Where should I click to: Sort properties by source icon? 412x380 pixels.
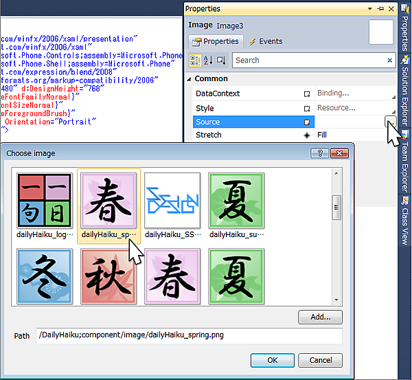221,60
